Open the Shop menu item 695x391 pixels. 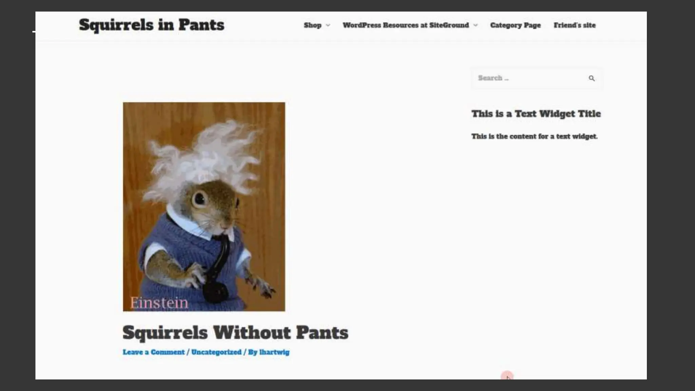tap(312, 25)
